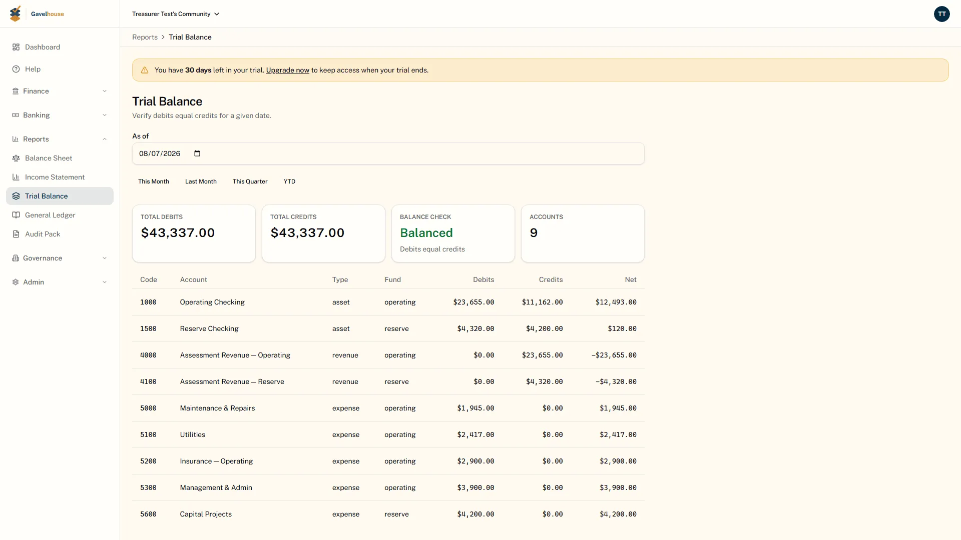
Task: Select the This Quarter preset
Action: pos(250,181)
